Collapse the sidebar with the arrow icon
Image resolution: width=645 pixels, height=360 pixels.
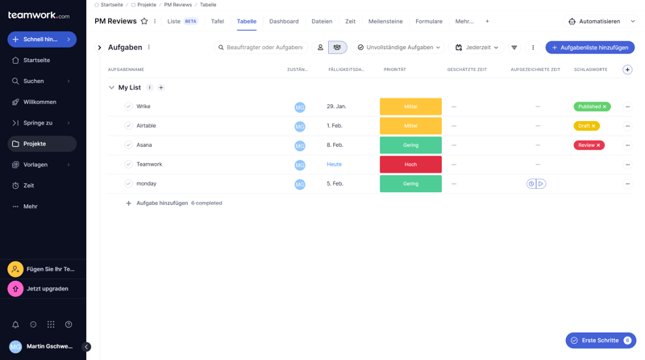(86, 347)
